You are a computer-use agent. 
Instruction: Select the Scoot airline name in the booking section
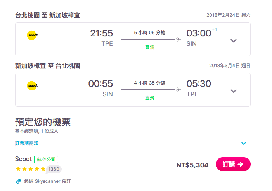(x=23, y=159)
